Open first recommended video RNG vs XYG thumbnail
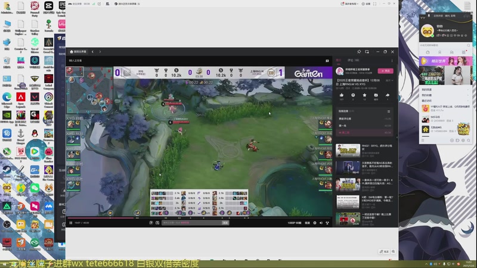 click(348, 151)
